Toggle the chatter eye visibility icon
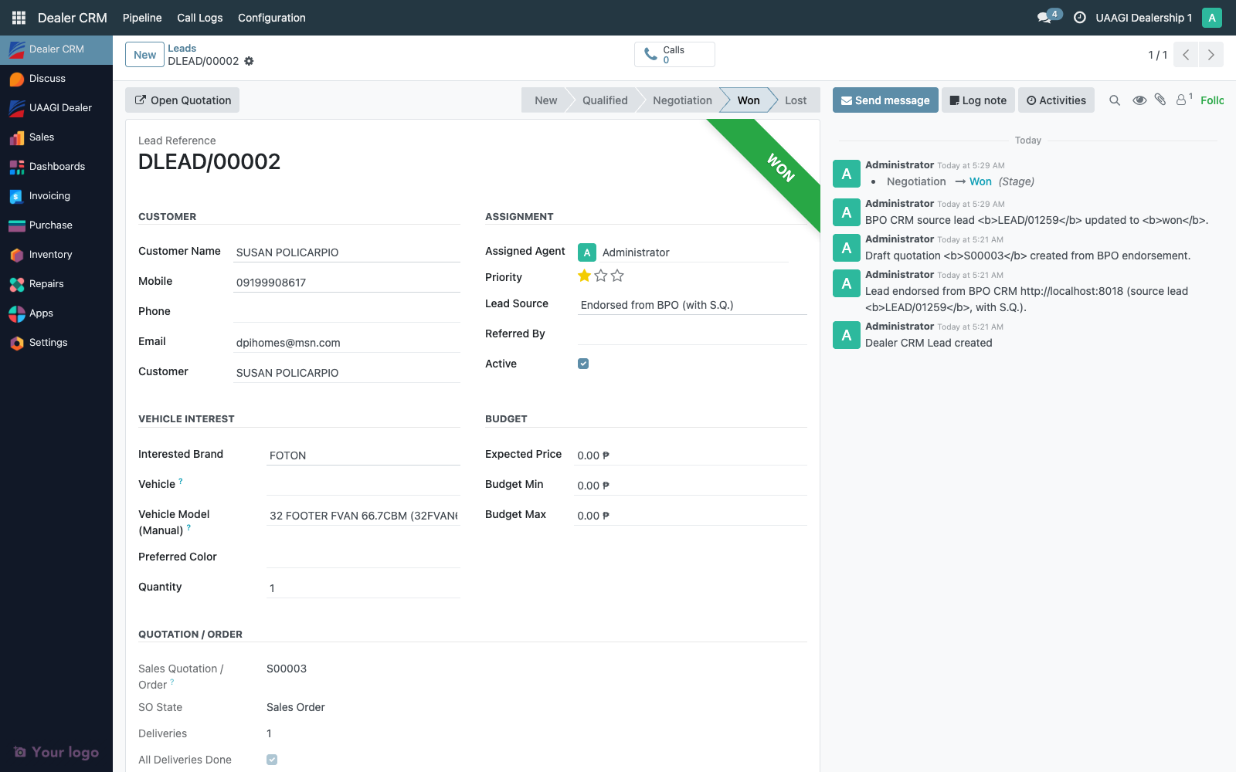1236x772 pixels. coord(1139,100)
